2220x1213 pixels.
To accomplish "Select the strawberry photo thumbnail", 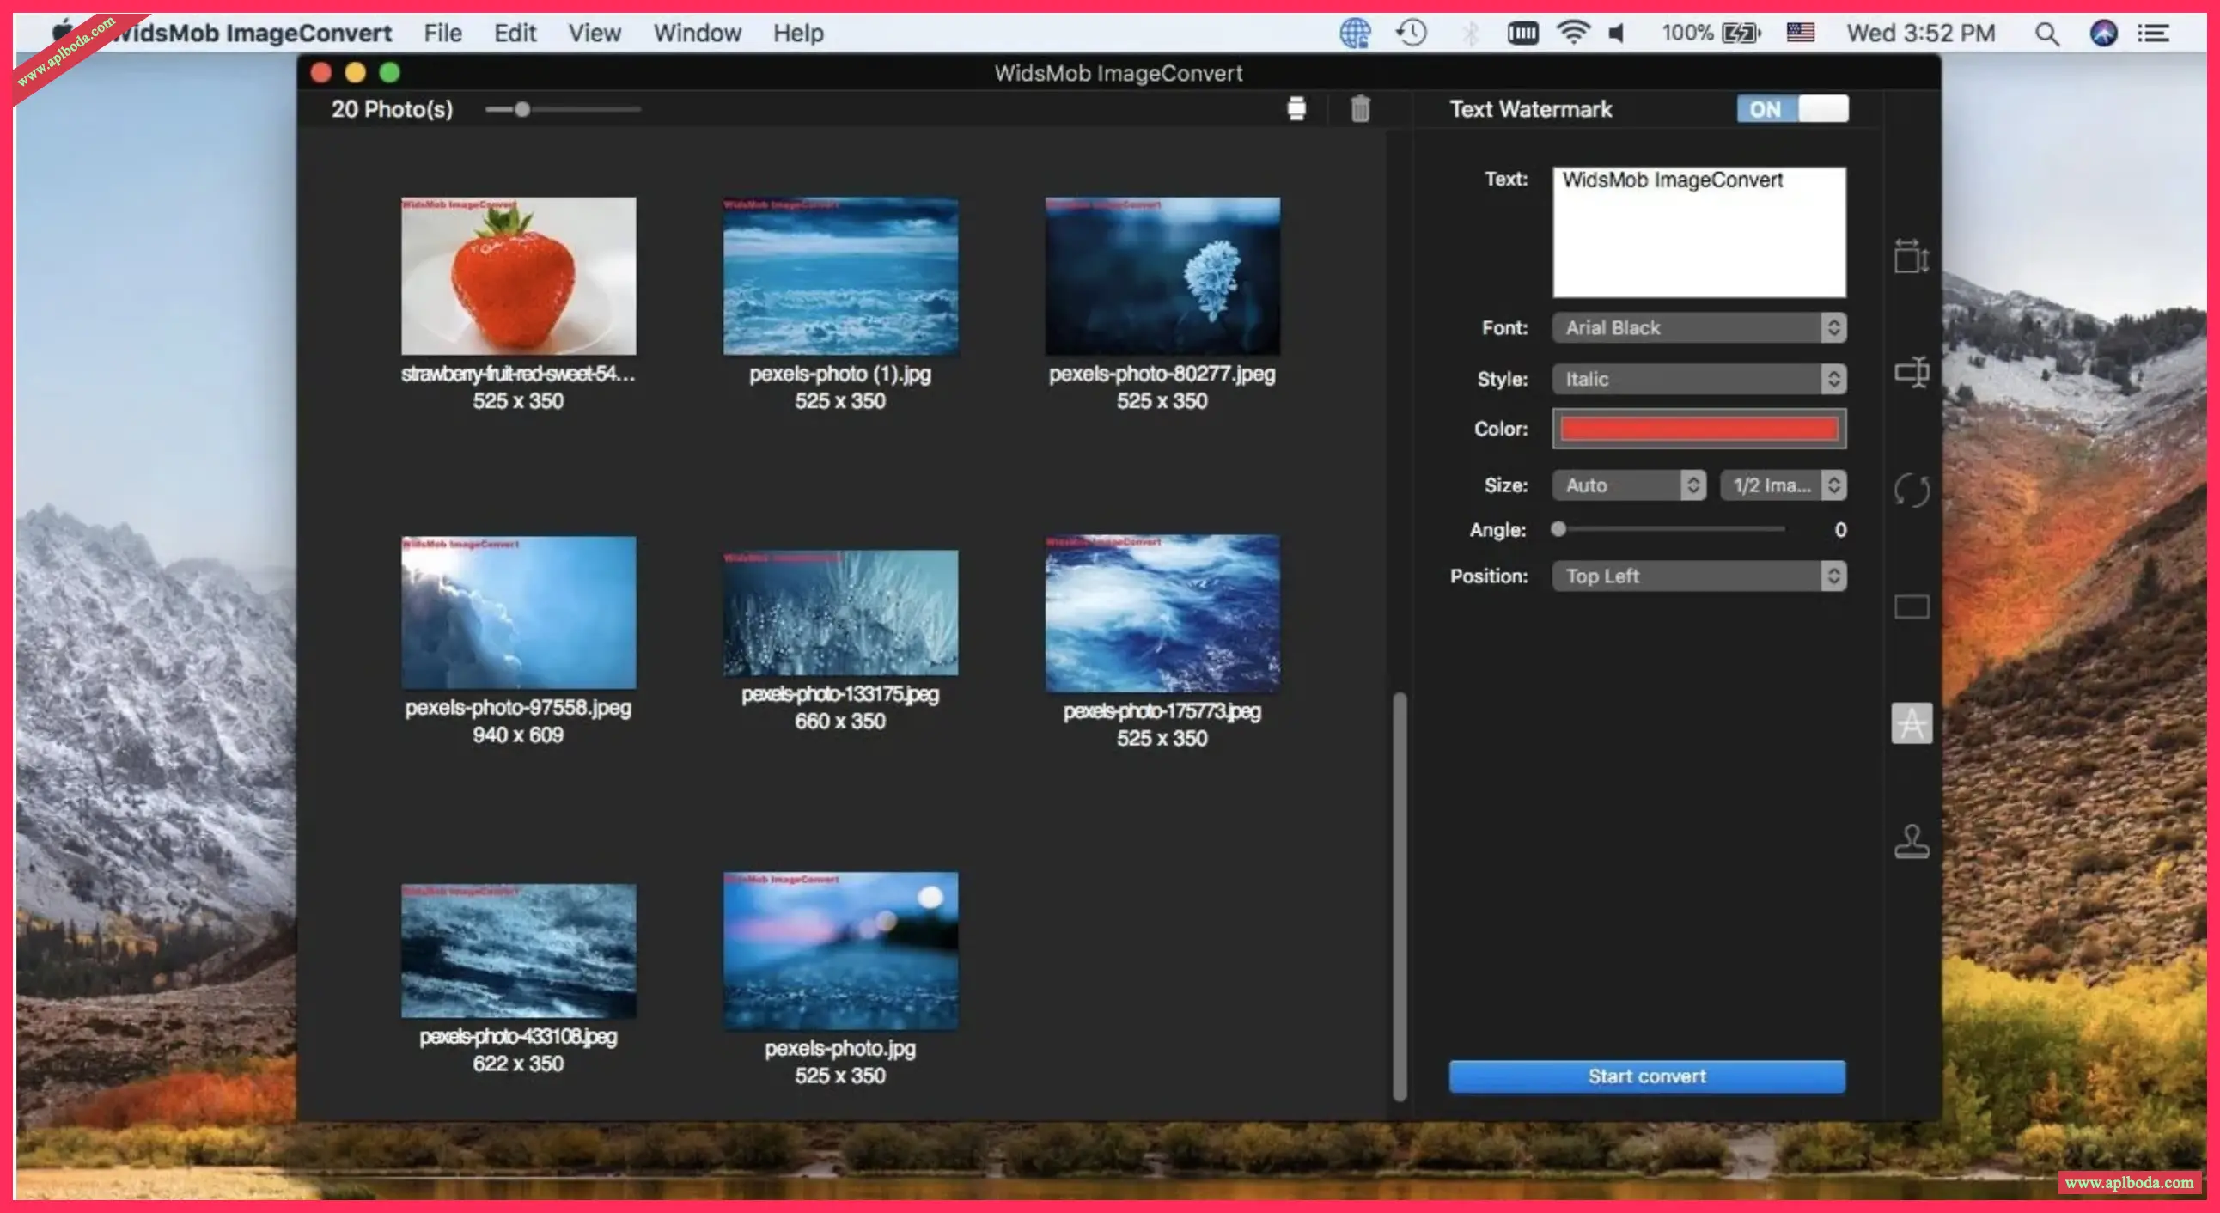I will (518, 276).
